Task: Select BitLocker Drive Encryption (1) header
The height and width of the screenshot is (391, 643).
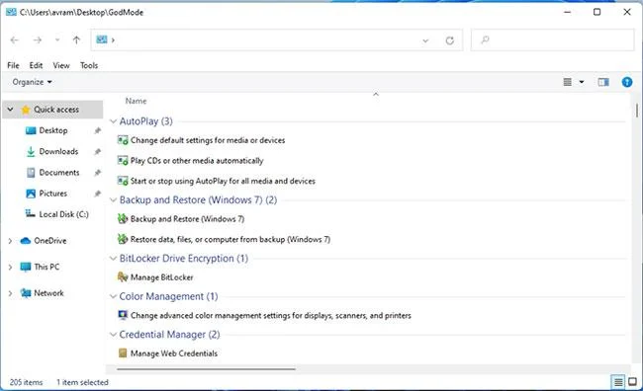Action: pyautogui.click(x=184, y=259)
